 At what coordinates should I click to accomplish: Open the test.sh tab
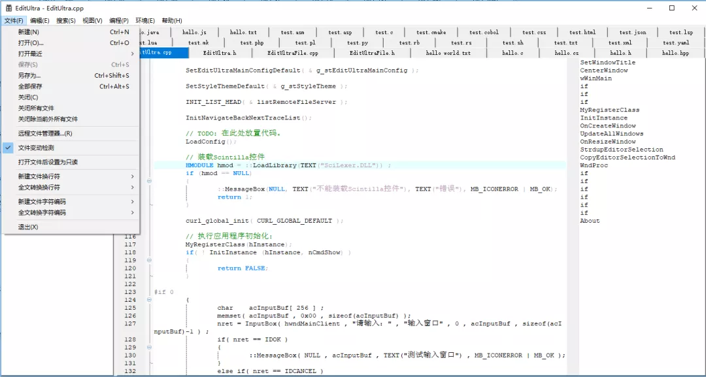(x=513, y=42)
